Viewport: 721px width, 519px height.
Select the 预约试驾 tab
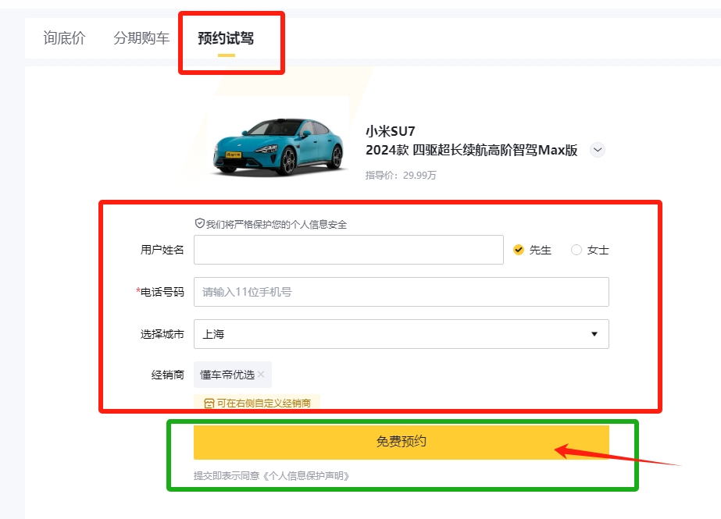point(226,38)
